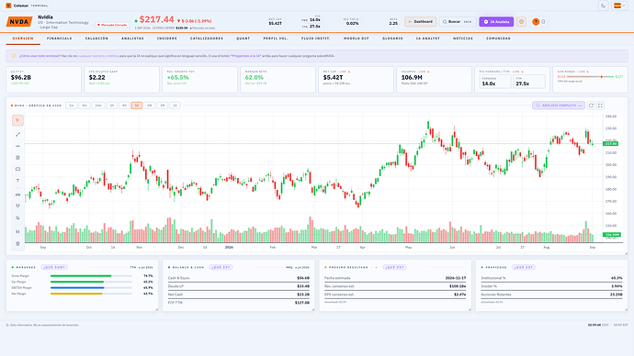Toggle the magnet snap tool
The image size is (634, 356).
17,206
